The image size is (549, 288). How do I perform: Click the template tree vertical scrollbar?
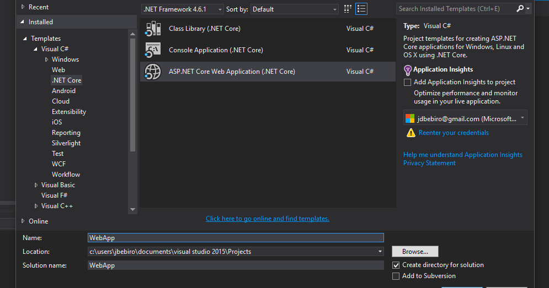133,94
